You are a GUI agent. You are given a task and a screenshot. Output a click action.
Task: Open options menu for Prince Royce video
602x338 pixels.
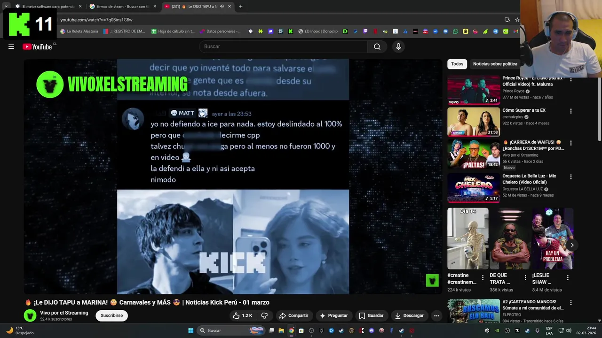pos(571,79)
